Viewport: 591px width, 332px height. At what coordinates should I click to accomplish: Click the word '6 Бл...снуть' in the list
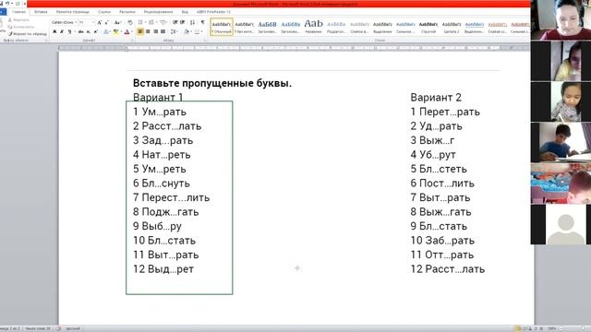click(162, 184)
